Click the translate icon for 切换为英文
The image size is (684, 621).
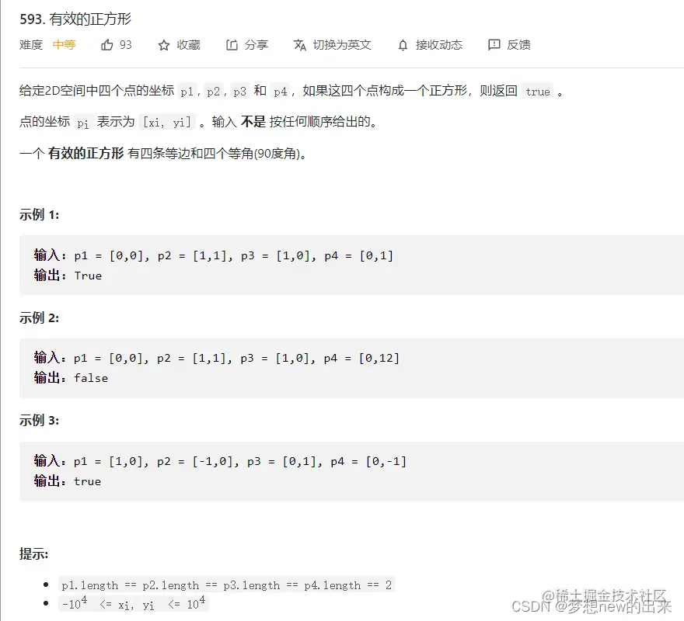coord(299,45)
